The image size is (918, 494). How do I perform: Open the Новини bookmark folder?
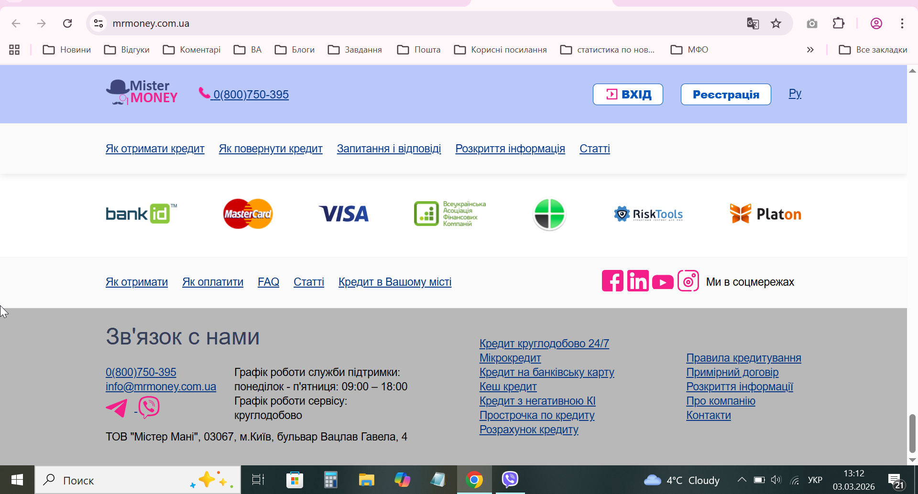click(67, 50)
